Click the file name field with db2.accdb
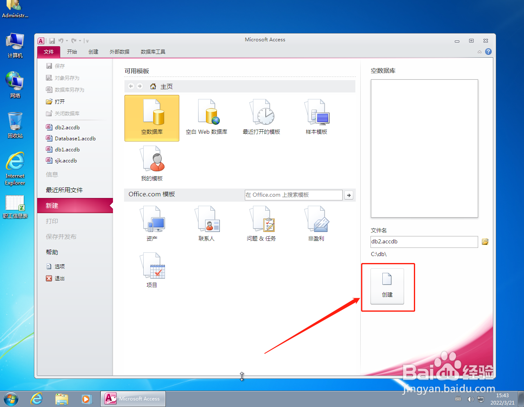Viewport: 524px width, 407px height. point(424,242)
